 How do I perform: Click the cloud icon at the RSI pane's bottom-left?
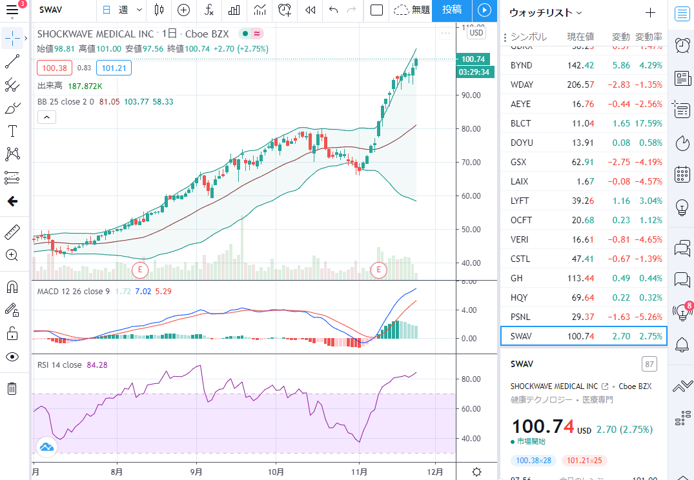pos(46,447)
